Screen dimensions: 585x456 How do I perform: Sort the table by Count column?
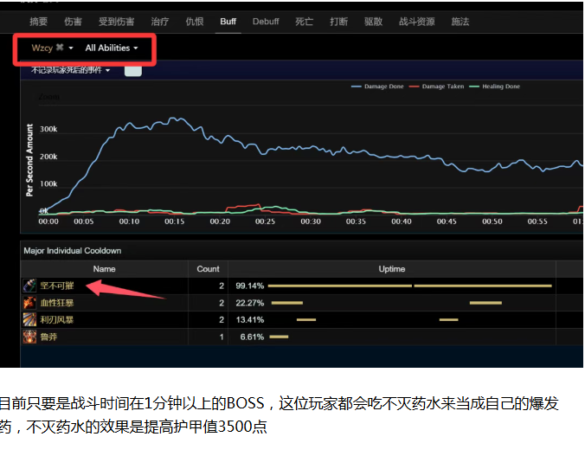(209, 269)
